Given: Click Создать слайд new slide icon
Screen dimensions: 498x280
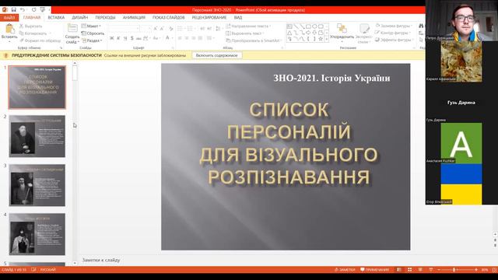Looking at the screenshot, I should tap(72, 28).
